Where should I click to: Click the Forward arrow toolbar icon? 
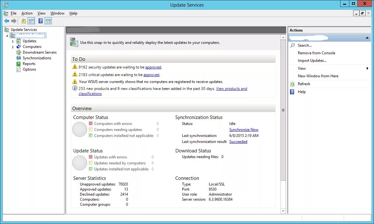tap(14, 21)
